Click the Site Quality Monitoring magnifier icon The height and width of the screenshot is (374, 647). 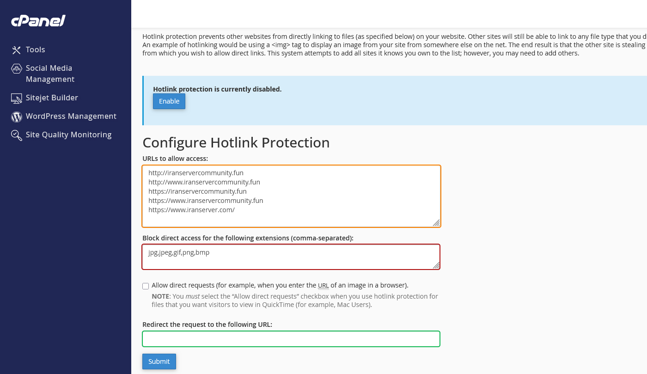pyautogui.click(x=17, y=135)
